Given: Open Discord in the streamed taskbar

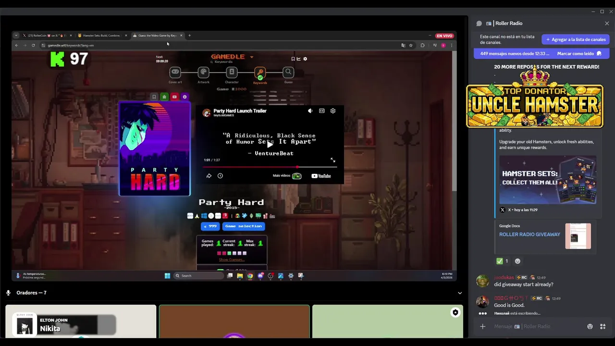Looking at the screenshot, I should coord(260,276).
